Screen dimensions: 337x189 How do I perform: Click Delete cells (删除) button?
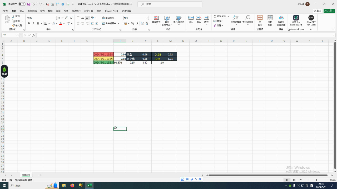point(199,20)
